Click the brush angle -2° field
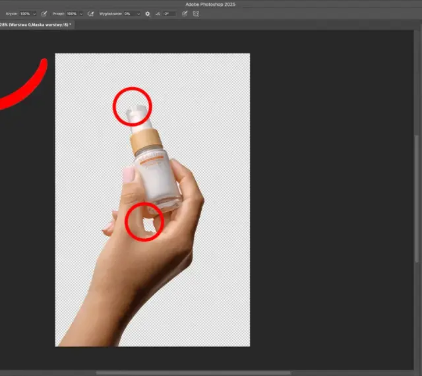Screen dimensions: 422x376 [x=169, y=14]
